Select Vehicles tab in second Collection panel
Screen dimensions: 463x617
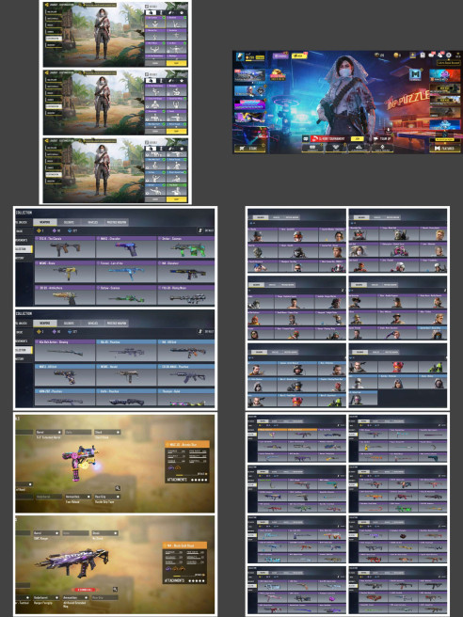pyautogui.click(x=93, y=323)
